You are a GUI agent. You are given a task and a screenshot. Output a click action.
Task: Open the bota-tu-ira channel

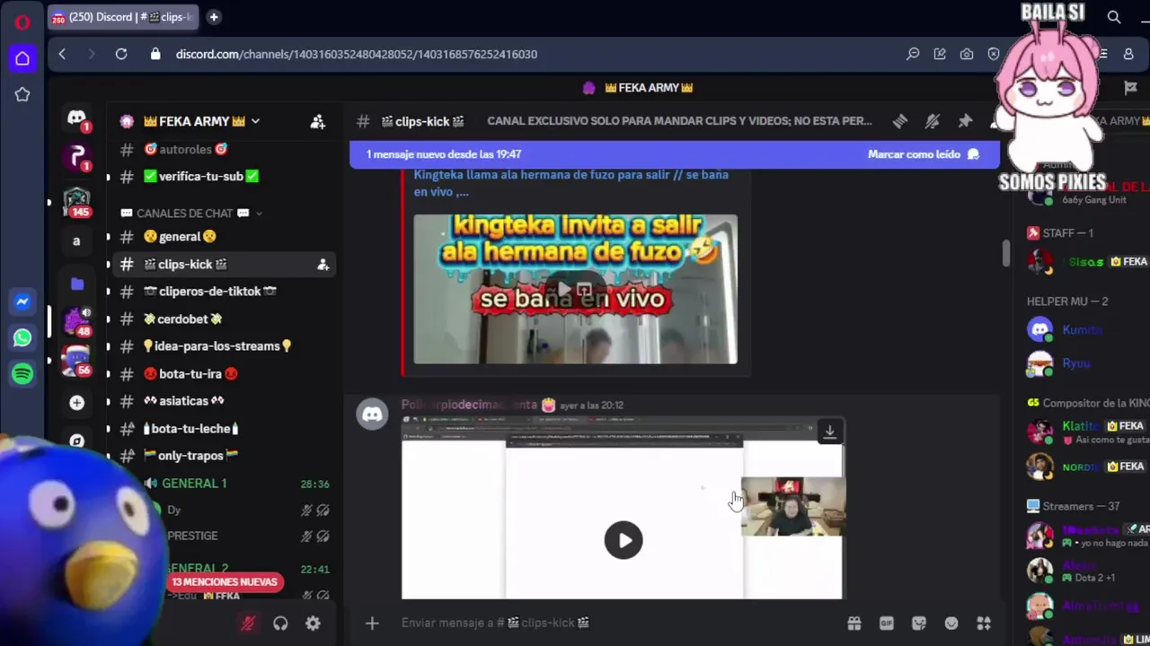click(223, 374)
